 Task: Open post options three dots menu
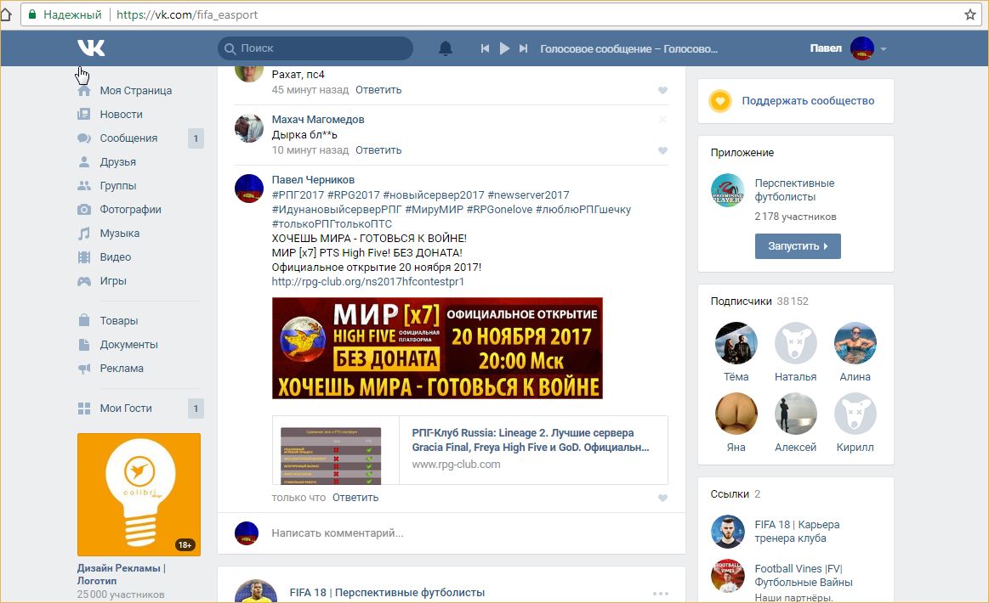click(x=661, y=593)
